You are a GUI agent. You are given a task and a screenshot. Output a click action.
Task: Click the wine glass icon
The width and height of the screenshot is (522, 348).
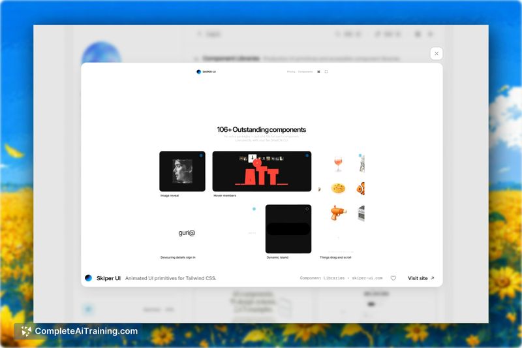pyautogui.click(x=338, y=164)
